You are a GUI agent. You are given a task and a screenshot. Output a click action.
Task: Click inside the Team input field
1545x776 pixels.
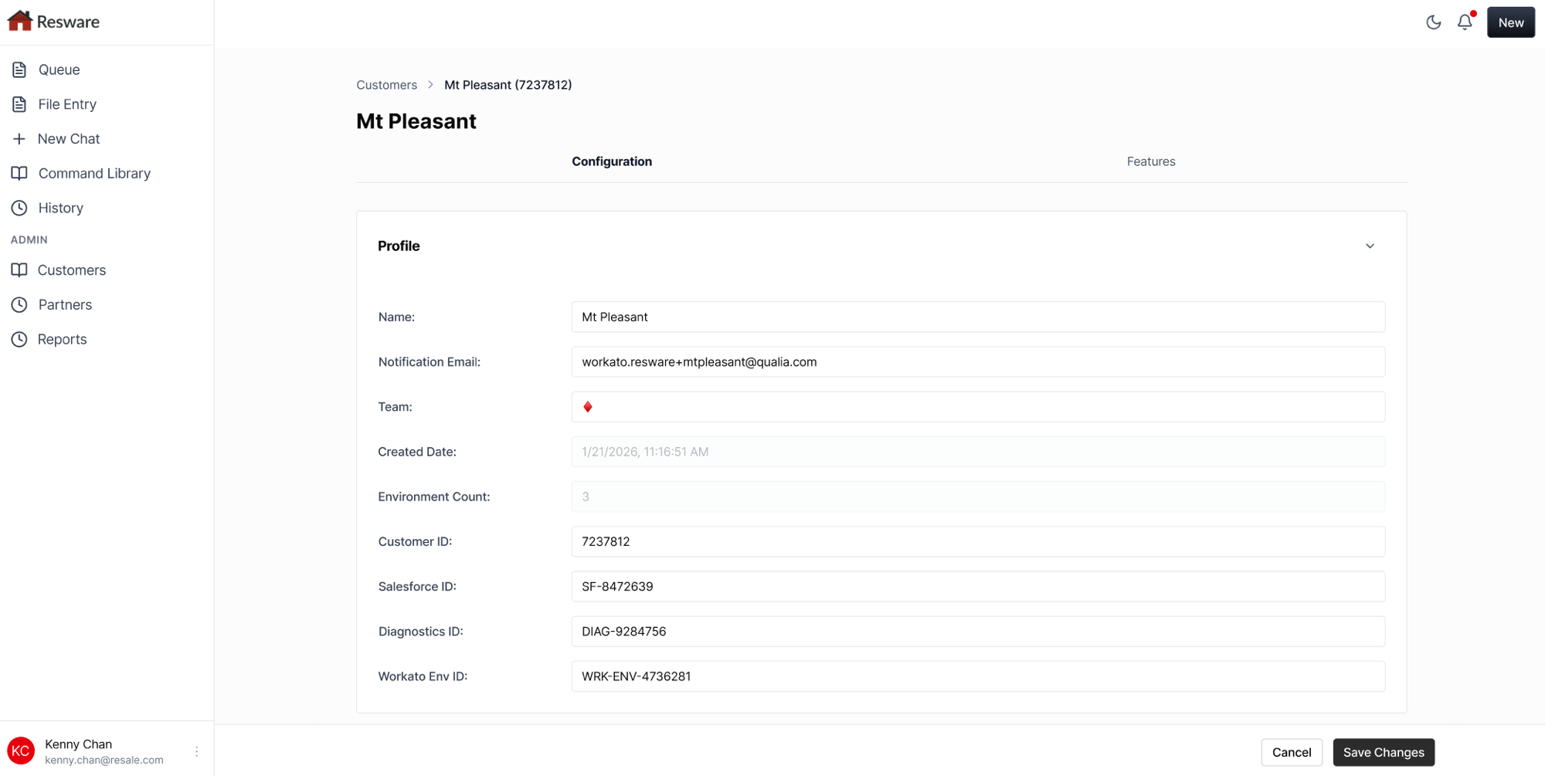pyautogui.click(x=978, y=407)
